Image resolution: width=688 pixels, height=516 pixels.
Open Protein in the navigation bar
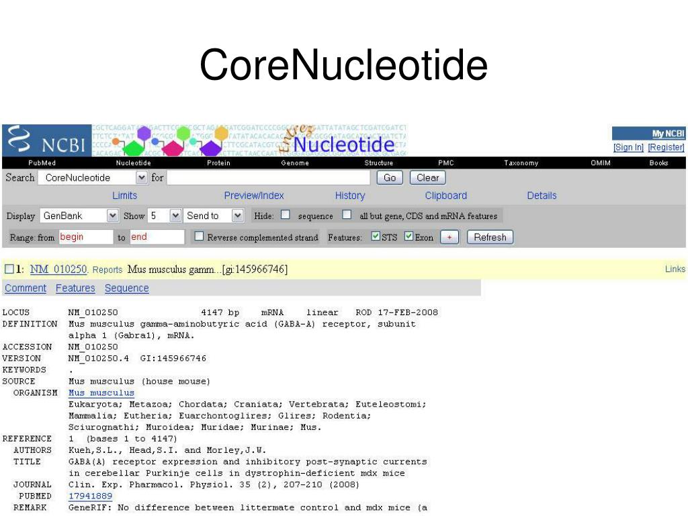click(x=218, y=163)
